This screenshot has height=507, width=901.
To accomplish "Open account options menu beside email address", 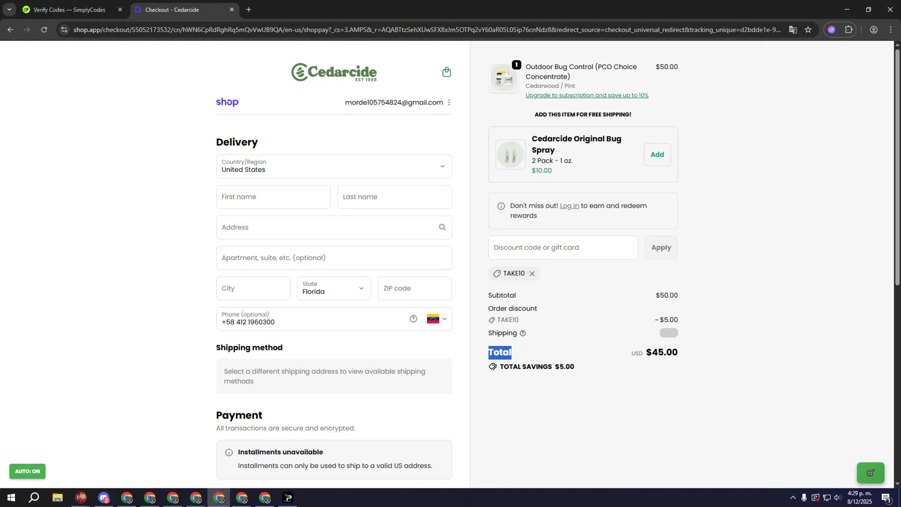I will pos(449,103).
